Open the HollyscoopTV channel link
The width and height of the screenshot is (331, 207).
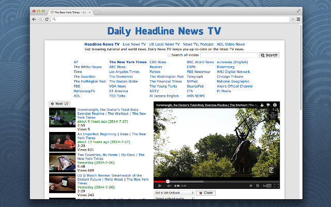click(x=84, y=91)
